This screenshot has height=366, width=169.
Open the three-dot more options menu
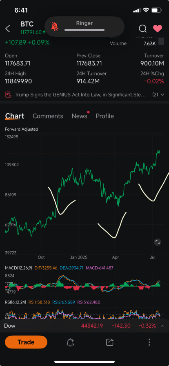149,342
